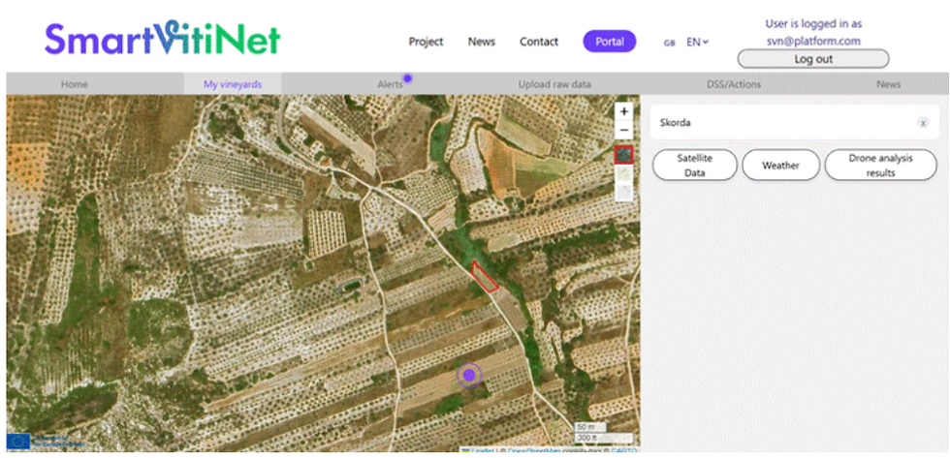950x458 pixels.
Task: Open News tab in grey navigation bar
Action: pyautogui.click(x=888, y=84)
